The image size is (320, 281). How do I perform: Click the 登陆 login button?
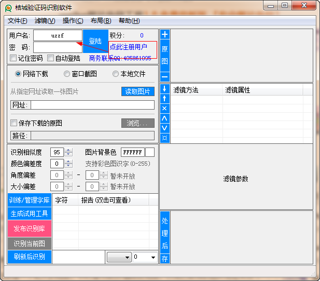click(95, 41)
